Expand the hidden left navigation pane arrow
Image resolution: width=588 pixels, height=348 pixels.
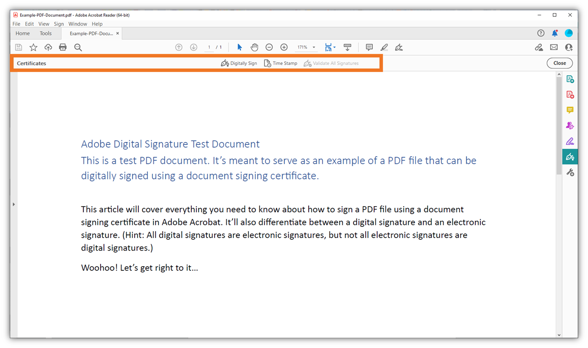click(14, 204)
